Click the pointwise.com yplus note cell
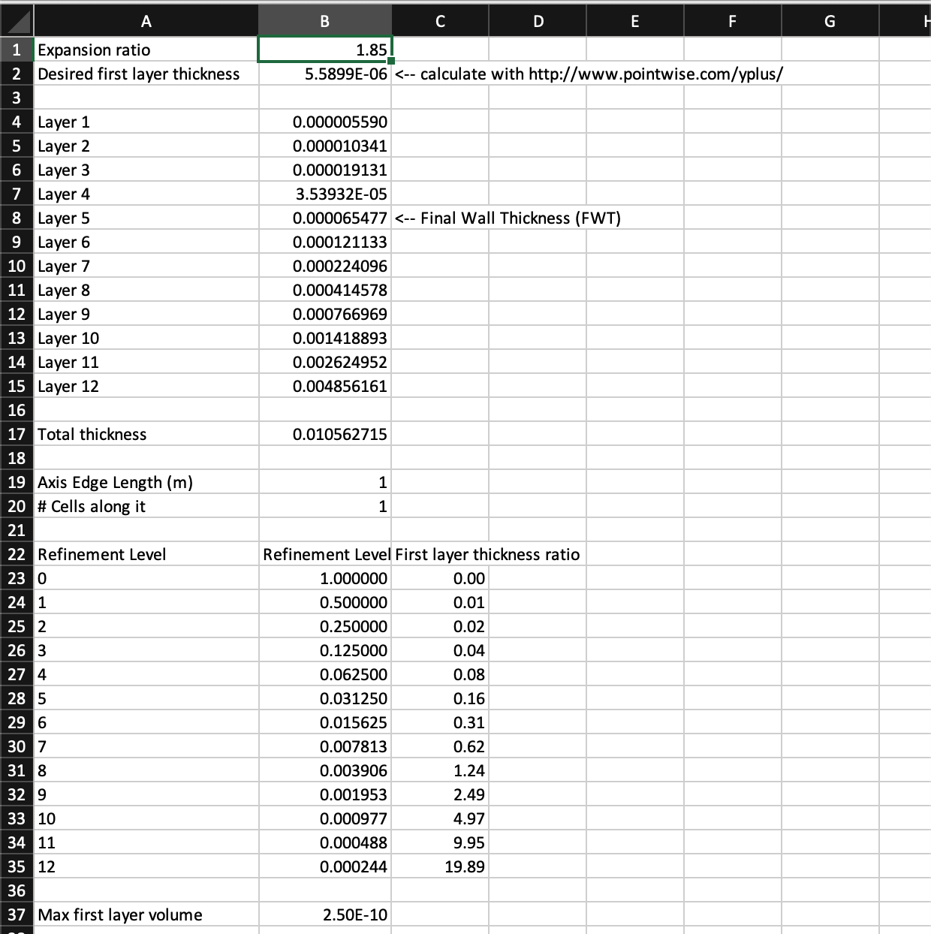The width and height of the screenshot is (931, 934). 589,74
